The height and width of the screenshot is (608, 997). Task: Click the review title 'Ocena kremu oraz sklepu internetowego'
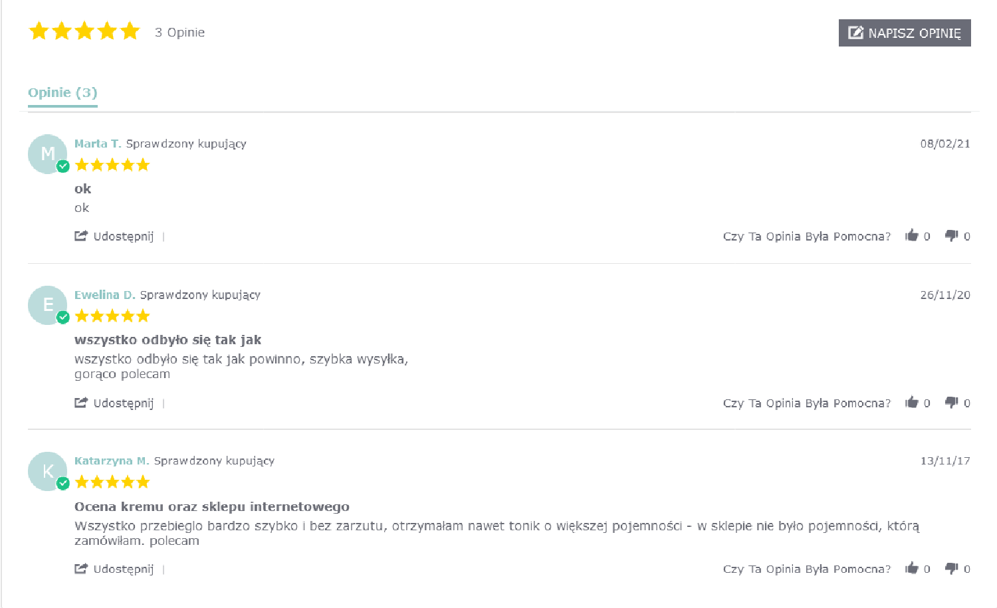pyautogui.click(x=211, y=506)
